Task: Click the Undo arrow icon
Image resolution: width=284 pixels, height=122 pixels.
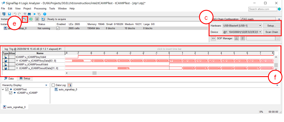Action: 15,14
